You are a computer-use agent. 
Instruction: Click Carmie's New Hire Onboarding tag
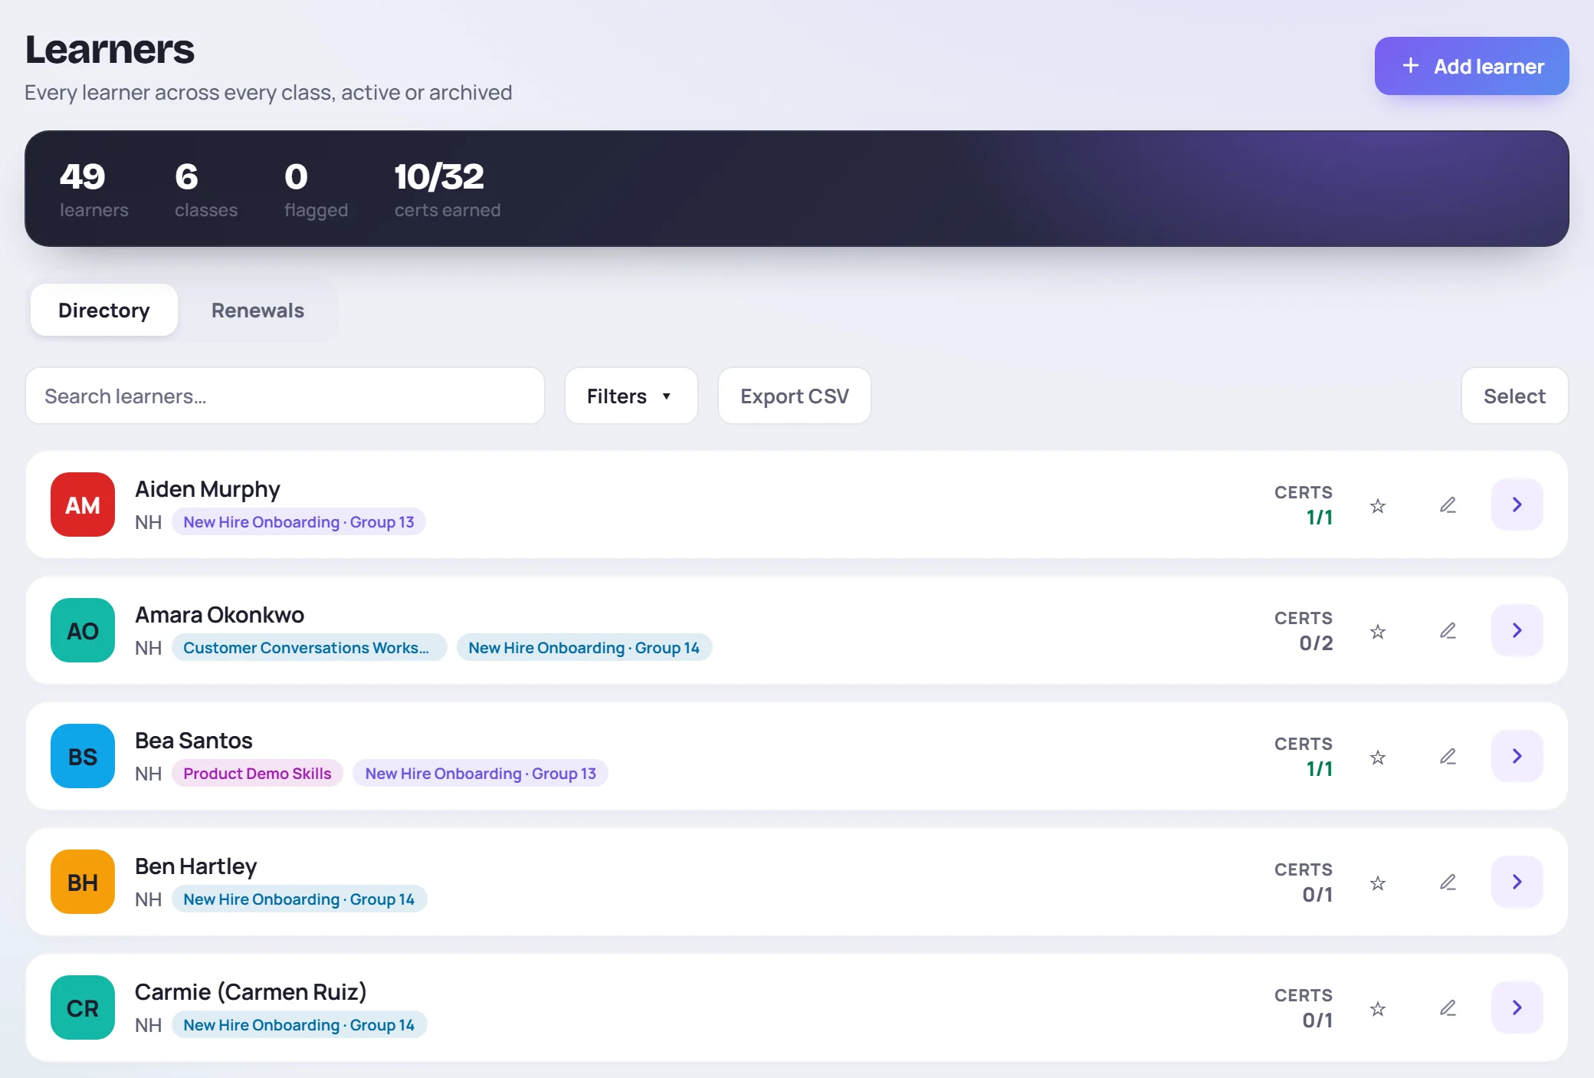pyautogui.click(x=299, y=1025)
